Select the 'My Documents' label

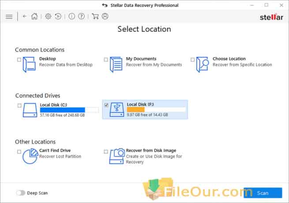[x=141, y=59]
